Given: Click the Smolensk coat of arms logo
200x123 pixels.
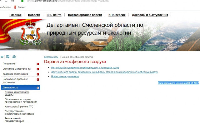Looking at the screenshot, I should (30, 33).
